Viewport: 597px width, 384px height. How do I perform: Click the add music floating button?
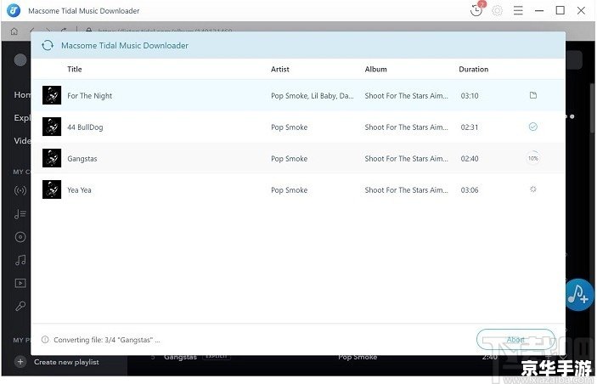(578, 295)
